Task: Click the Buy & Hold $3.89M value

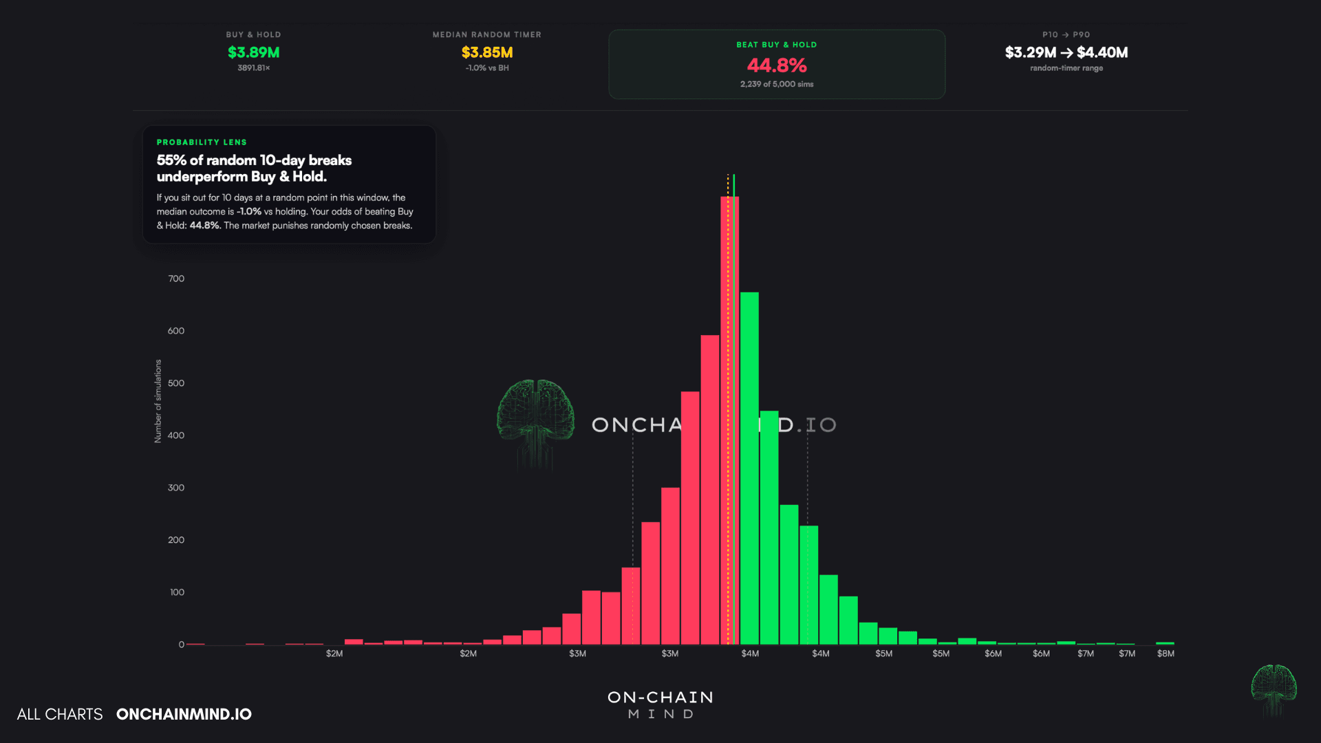Action: point(254,52)
